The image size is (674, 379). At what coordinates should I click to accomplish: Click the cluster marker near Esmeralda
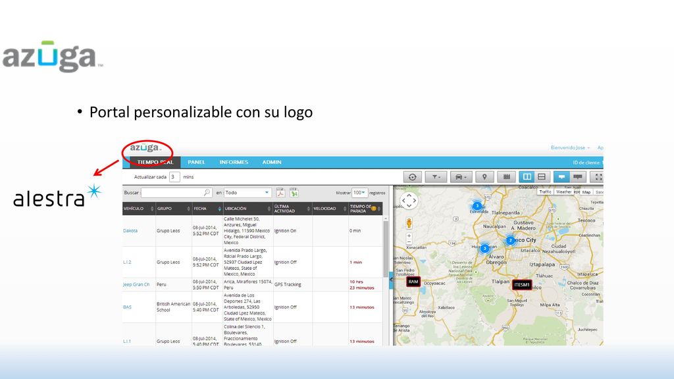(x=477, y=206)
